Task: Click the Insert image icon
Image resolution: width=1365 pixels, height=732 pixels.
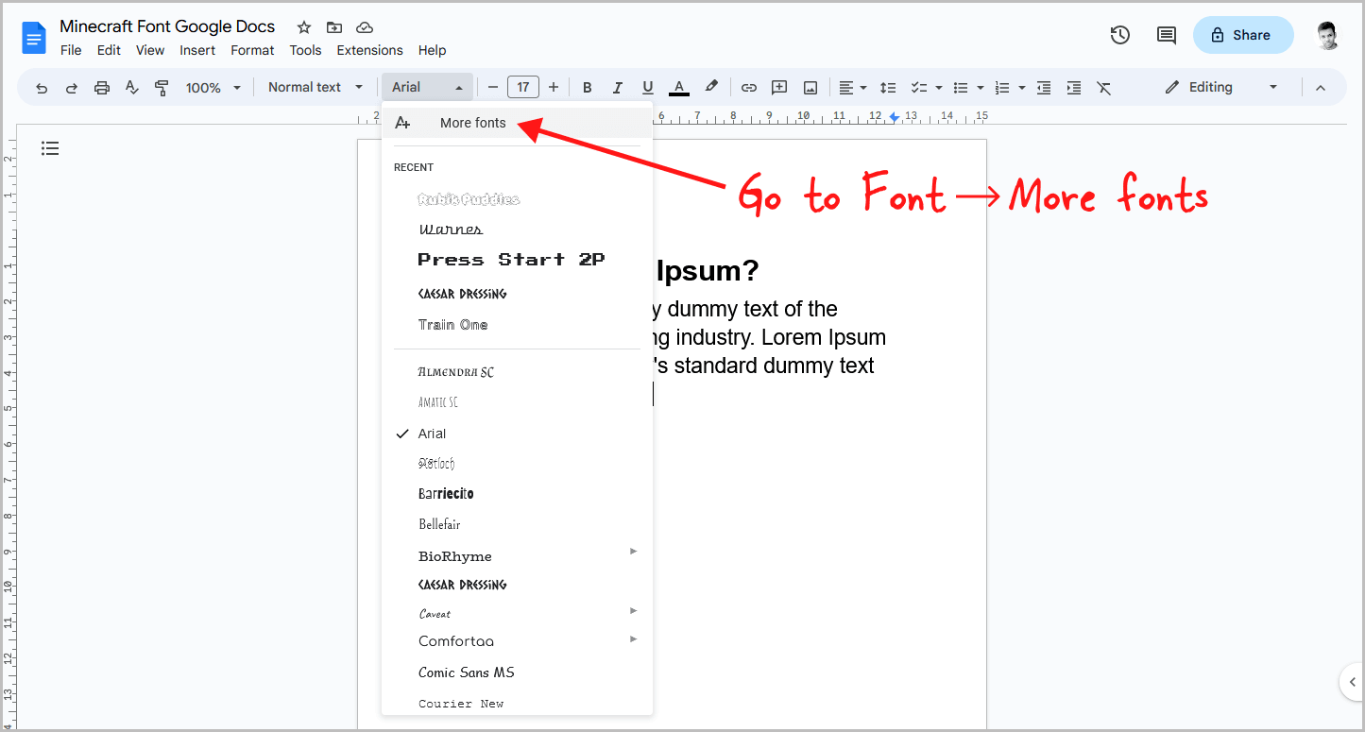Action: pos(810,88)
